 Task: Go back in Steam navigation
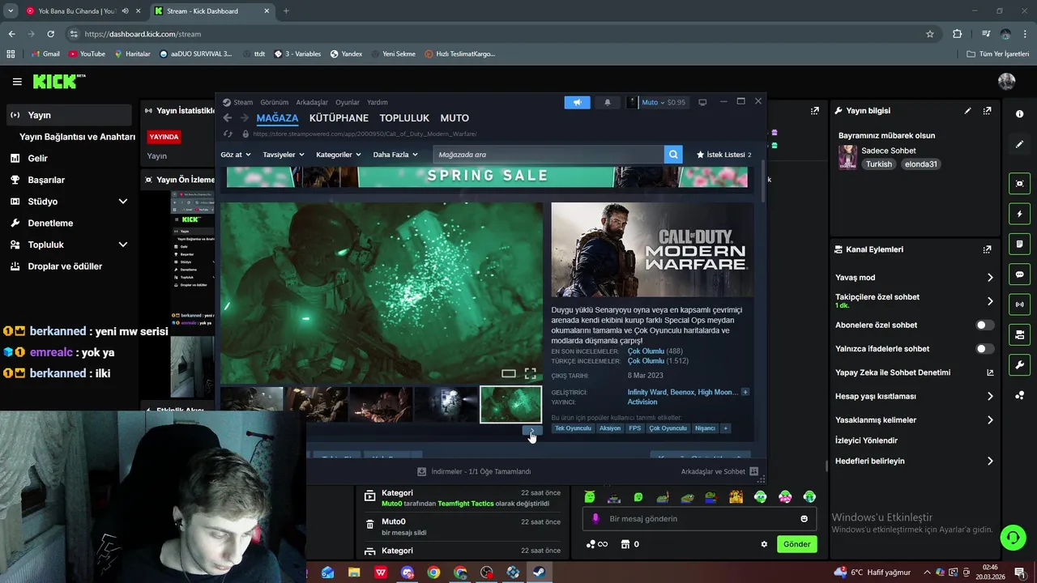tap(228, 118)
